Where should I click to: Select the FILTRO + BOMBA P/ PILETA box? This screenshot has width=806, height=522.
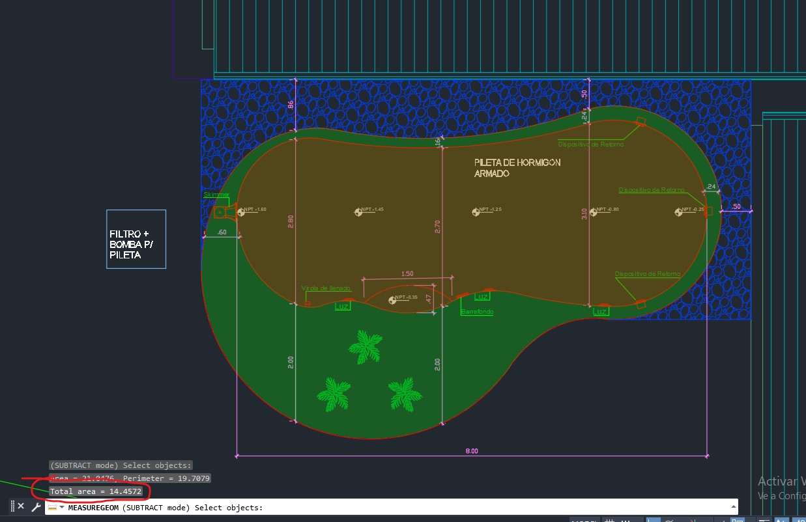coord(136,239)
